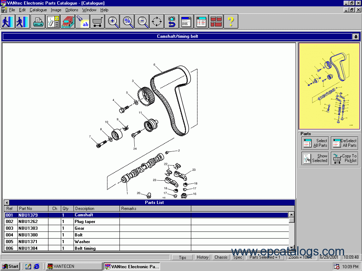
Task: Click the printer icon in the toolbar
Action: pyautogui.click(x=38, y=22)
